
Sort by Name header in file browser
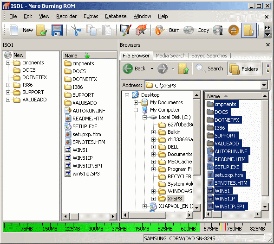pos(233,96)
